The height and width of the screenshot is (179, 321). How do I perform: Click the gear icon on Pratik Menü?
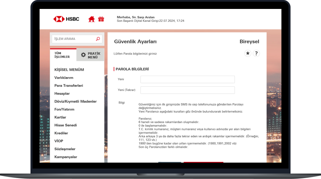pos(83,55)
